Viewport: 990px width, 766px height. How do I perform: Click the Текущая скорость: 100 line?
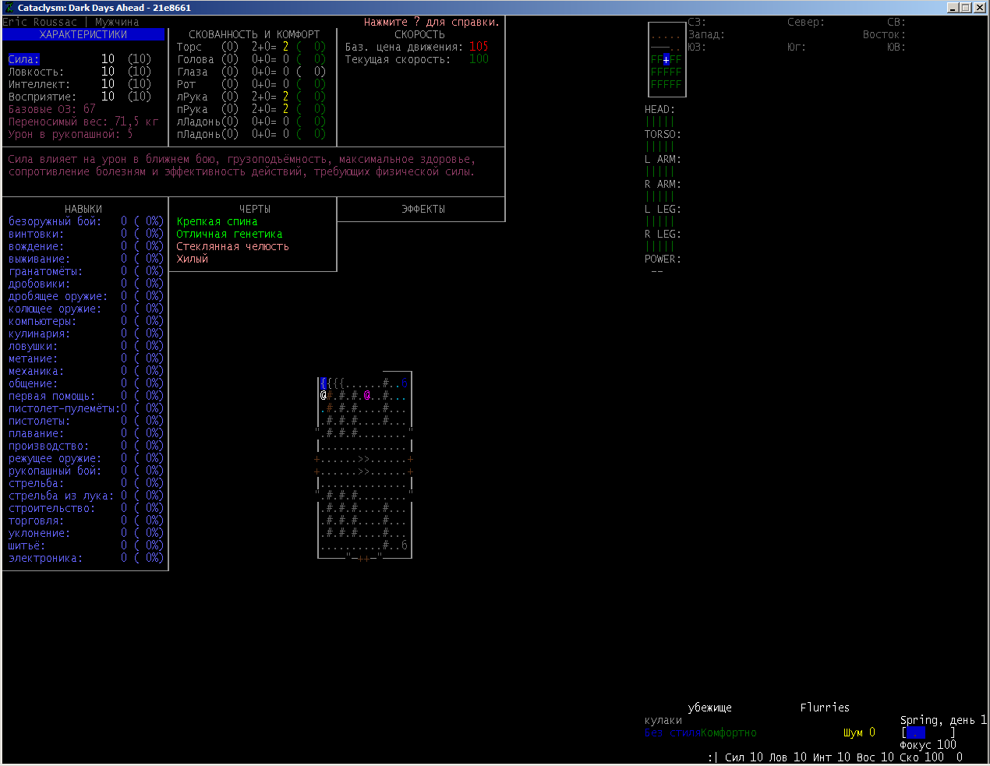coord(417,59)
